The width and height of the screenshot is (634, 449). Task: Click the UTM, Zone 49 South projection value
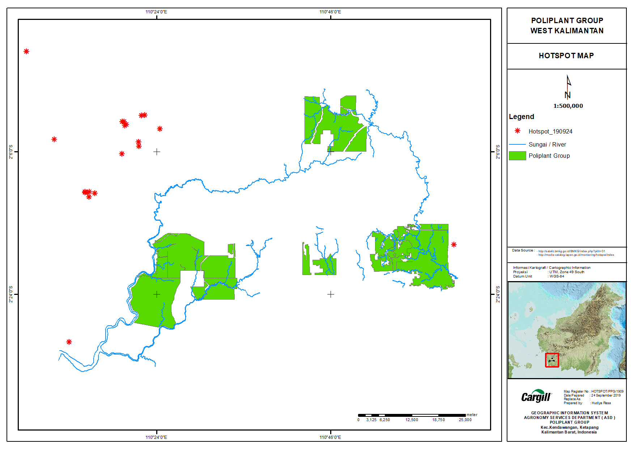567,272
